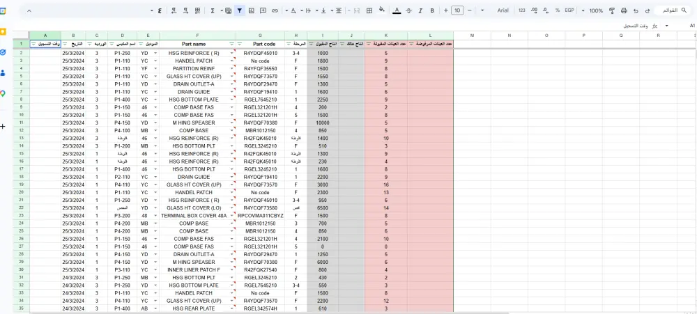697x314 pixels.
Task: Click the A1 name box
Action: point(691,26)
